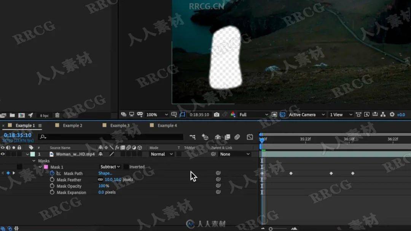Open the Subtract mask mode dropdown
This screenshot has height=231, width=411.
[110, 167]
